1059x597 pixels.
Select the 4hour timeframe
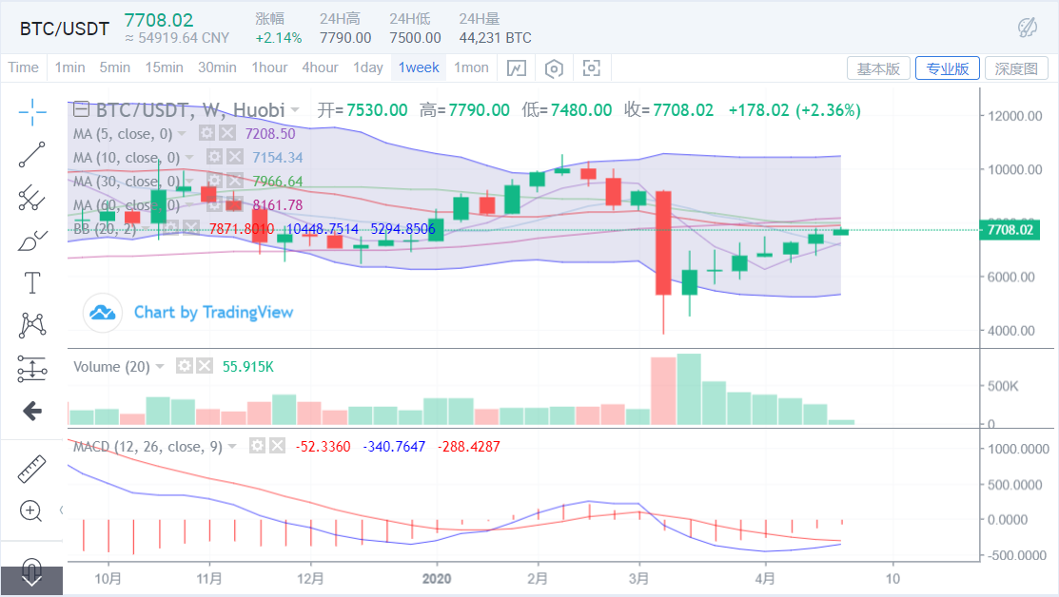320,67
